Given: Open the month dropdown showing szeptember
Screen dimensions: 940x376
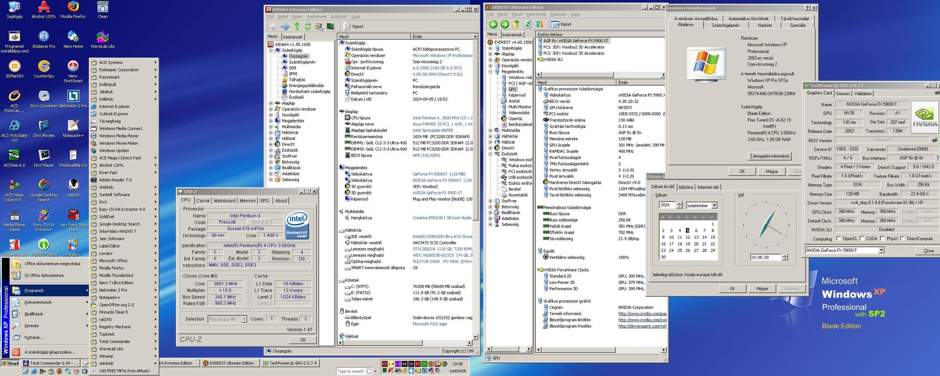Looking at the screenshot, I should (x=714, y=206).
